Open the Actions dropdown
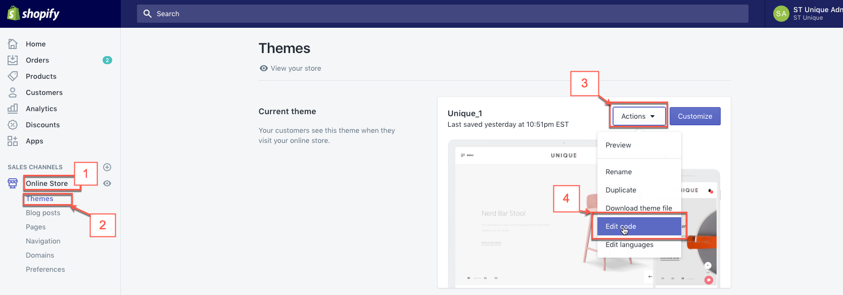The width and height of the screenshot is (843, 295). (x=639, y=116)
